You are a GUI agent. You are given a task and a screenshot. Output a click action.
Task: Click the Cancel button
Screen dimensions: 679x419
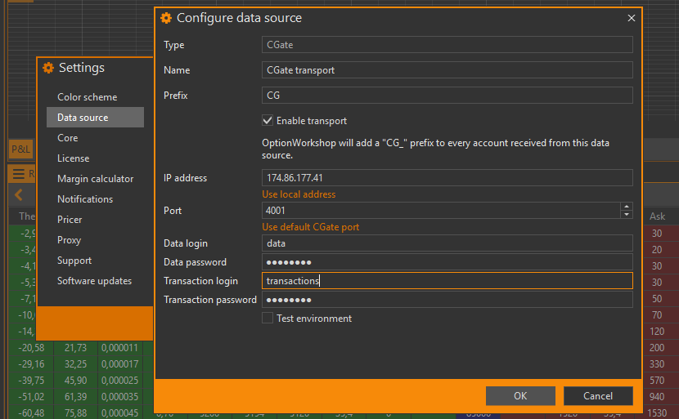597,395
